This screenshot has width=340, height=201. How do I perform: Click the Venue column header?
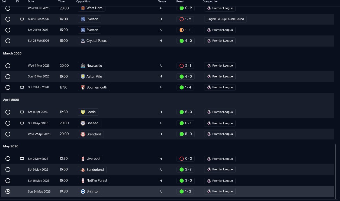(x=162, y=2)
